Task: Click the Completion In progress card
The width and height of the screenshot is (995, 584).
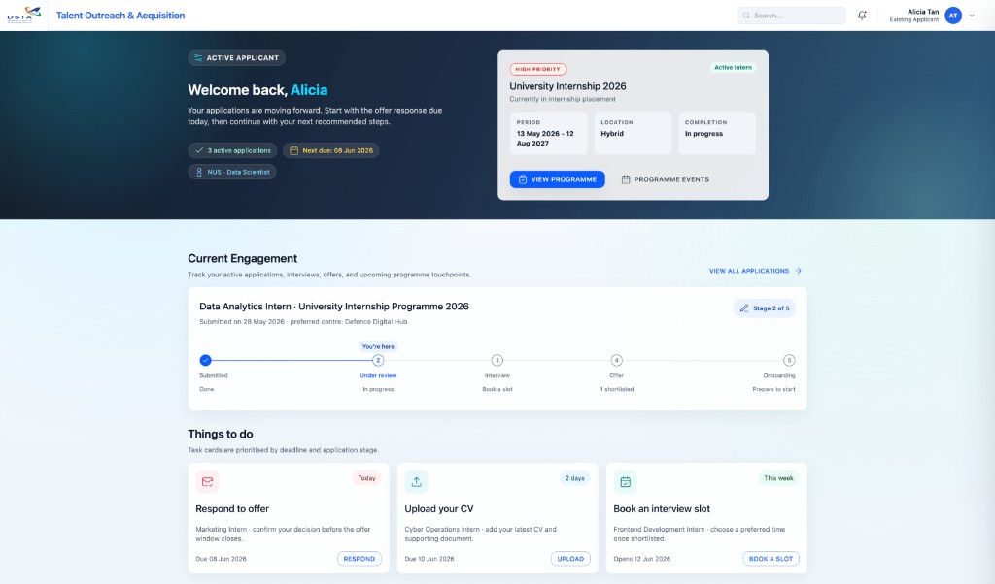Action: pos(717,133)
